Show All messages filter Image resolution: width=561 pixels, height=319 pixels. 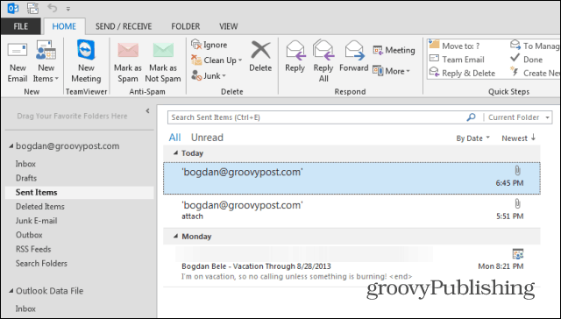(x=175, y=138)
